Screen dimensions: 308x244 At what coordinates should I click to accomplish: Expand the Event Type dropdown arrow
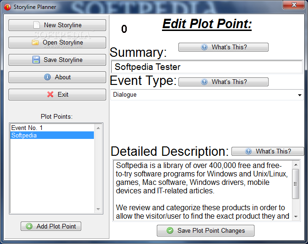(300, 95)
